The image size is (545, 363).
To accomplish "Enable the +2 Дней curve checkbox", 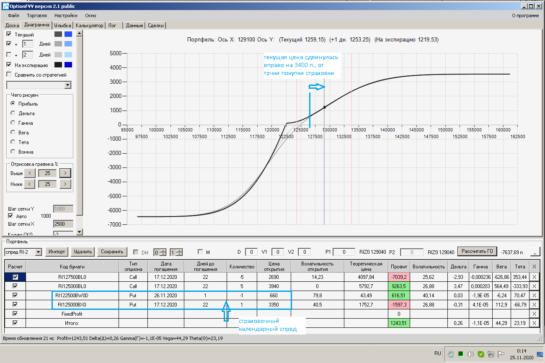I will pos(9,55).
